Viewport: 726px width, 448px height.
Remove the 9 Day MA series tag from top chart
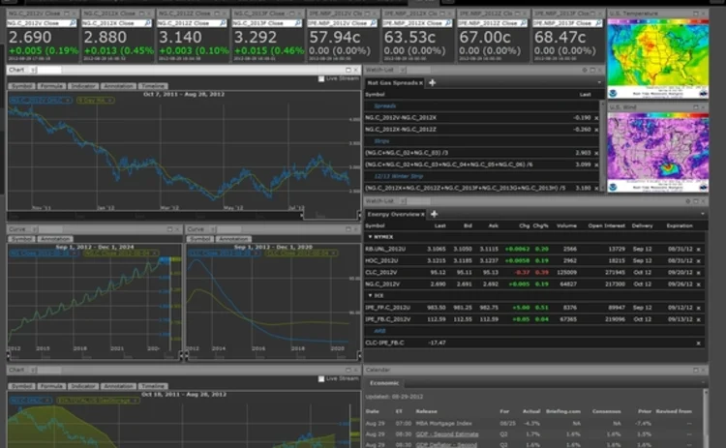(x=110, y=100)
